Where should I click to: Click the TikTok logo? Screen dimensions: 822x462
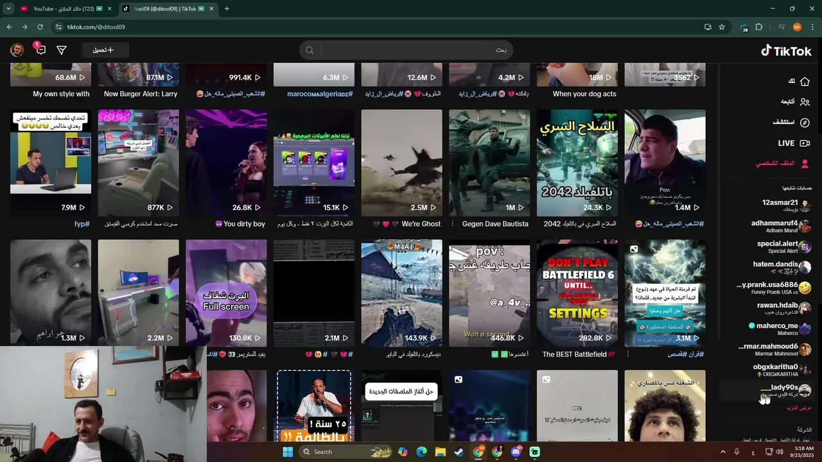coord(786,51)
